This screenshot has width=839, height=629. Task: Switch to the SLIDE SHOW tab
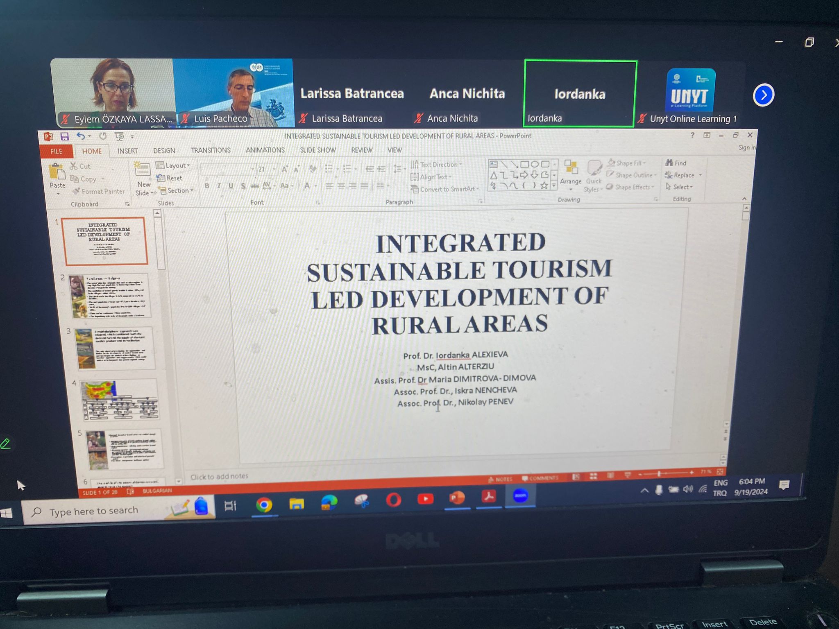[317, 150]
